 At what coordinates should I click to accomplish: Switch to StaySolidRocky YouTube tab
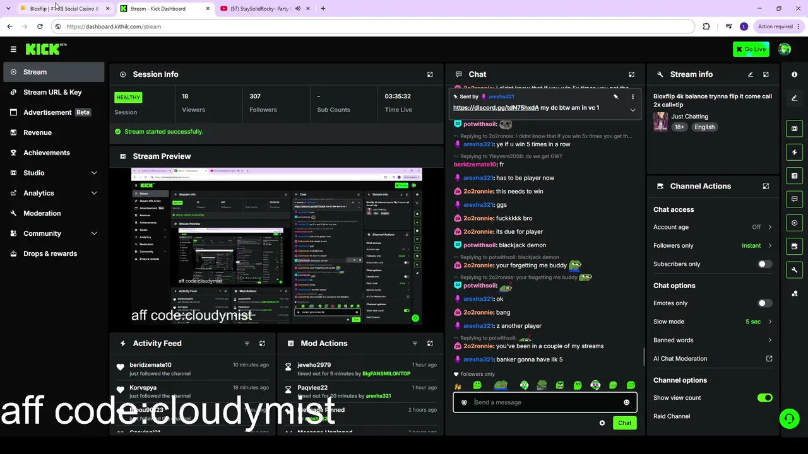click(x=259, y=8)
